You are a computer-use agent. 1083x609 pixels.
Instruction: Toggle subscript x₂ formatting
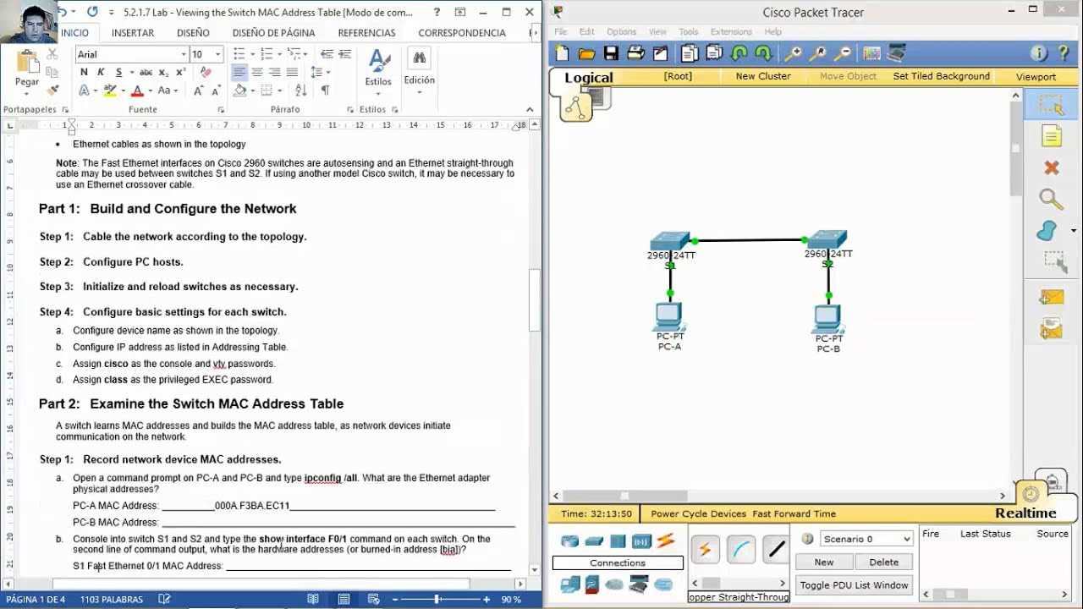point(164,73)
